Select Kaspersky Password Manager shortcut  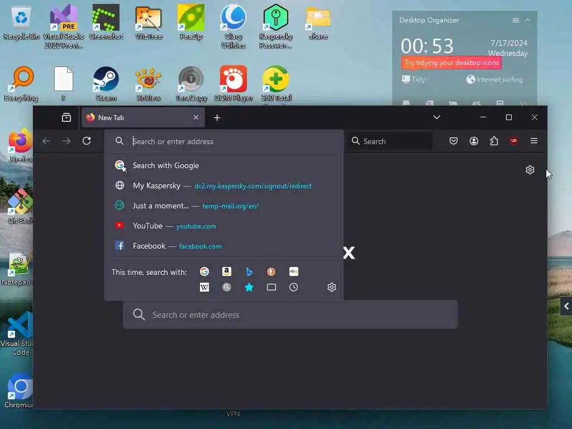276,26
